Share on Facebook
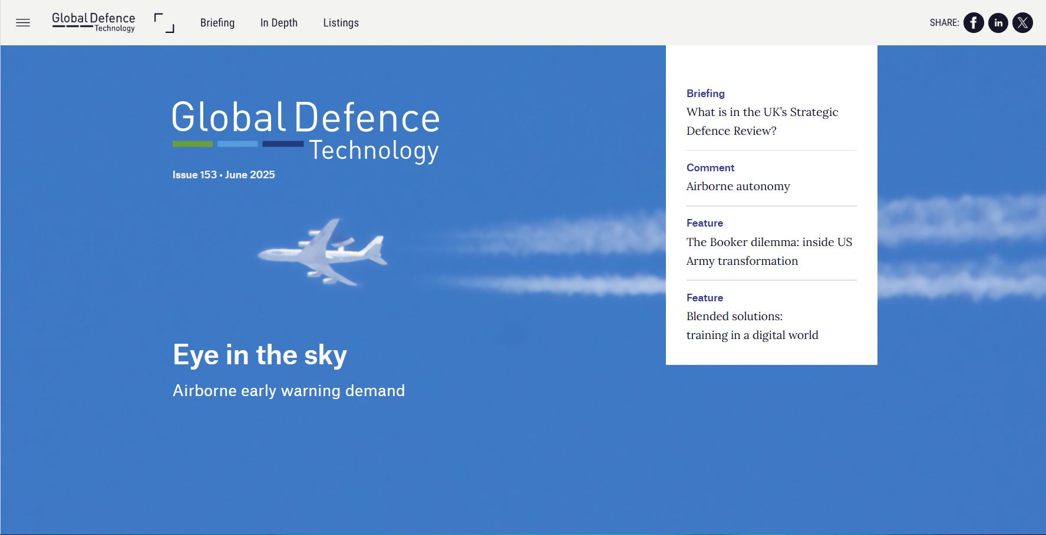The width and height of the screenshot is (1046, 535). click(974, 23)
